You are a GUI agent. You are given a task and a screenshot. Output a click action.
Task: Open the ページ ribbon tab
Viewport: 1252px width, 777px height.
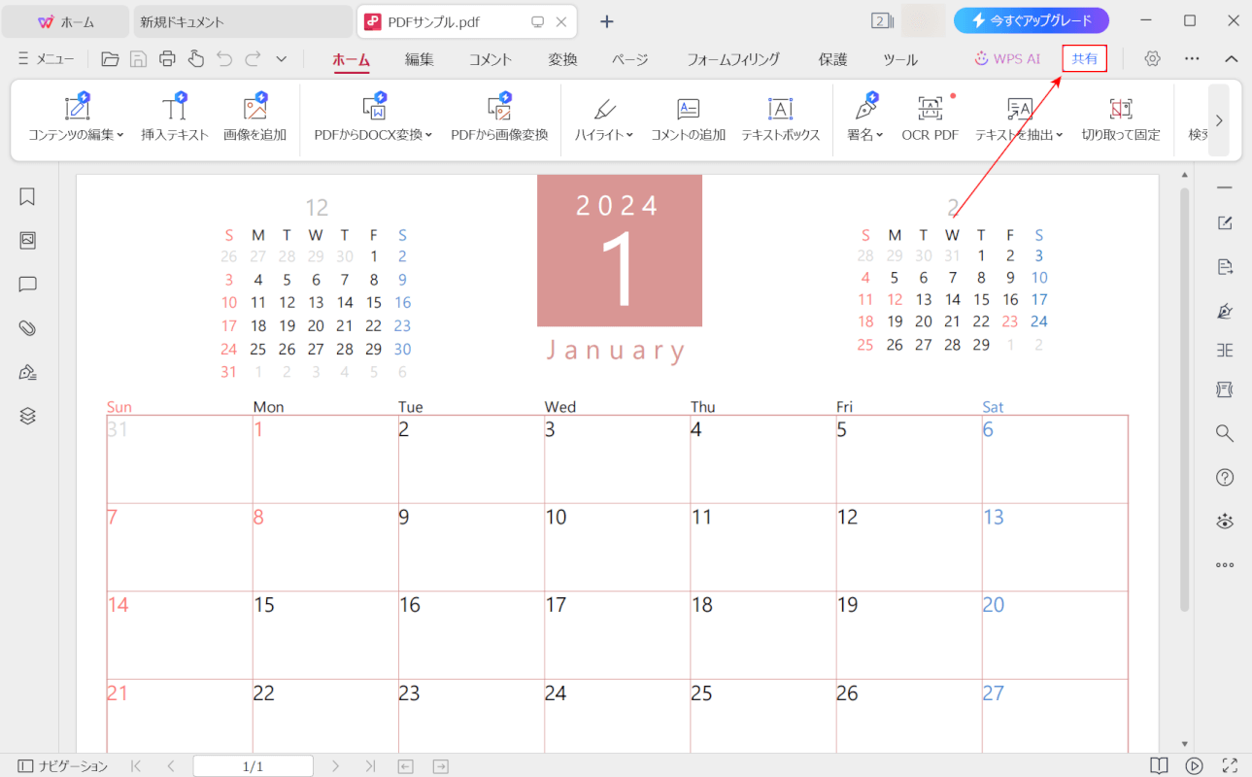(x=629, y=59)
